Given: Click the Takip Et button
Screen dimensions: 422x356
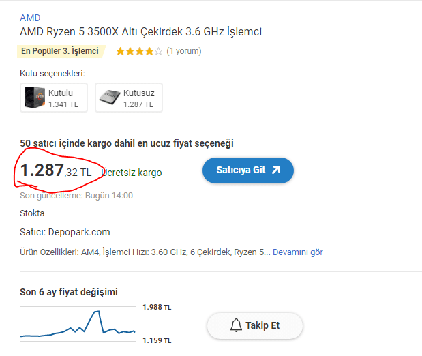Looking at the screenshot, I should click(x=255, y=326).
